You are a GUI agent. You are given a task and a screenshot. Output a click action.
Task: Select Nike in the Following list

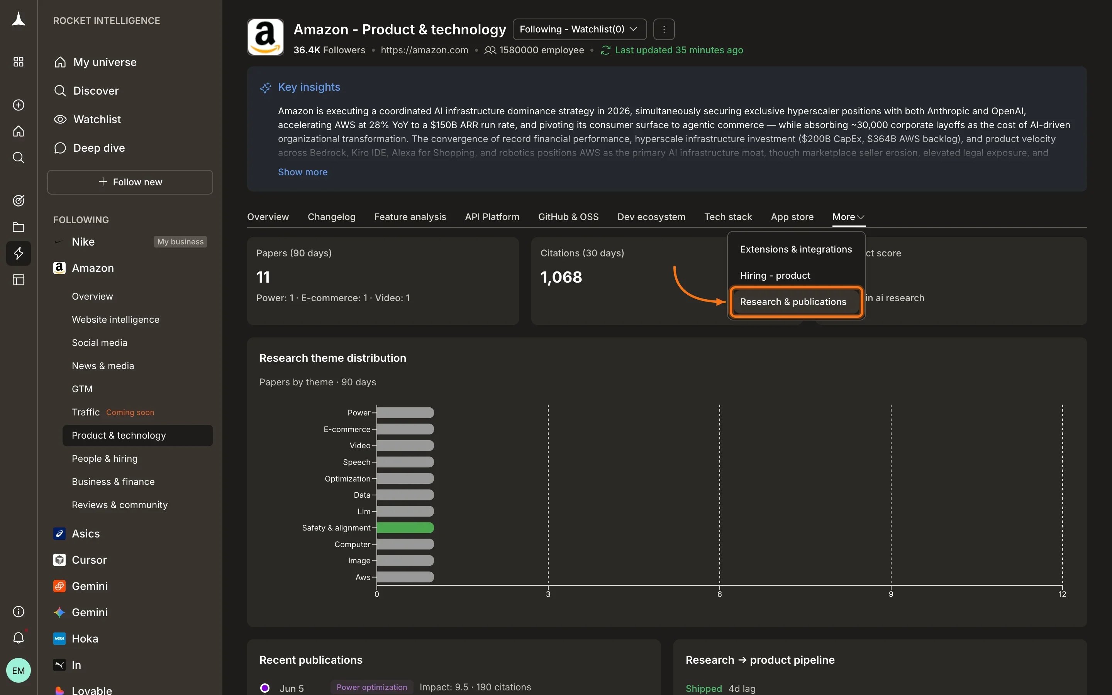83,242
